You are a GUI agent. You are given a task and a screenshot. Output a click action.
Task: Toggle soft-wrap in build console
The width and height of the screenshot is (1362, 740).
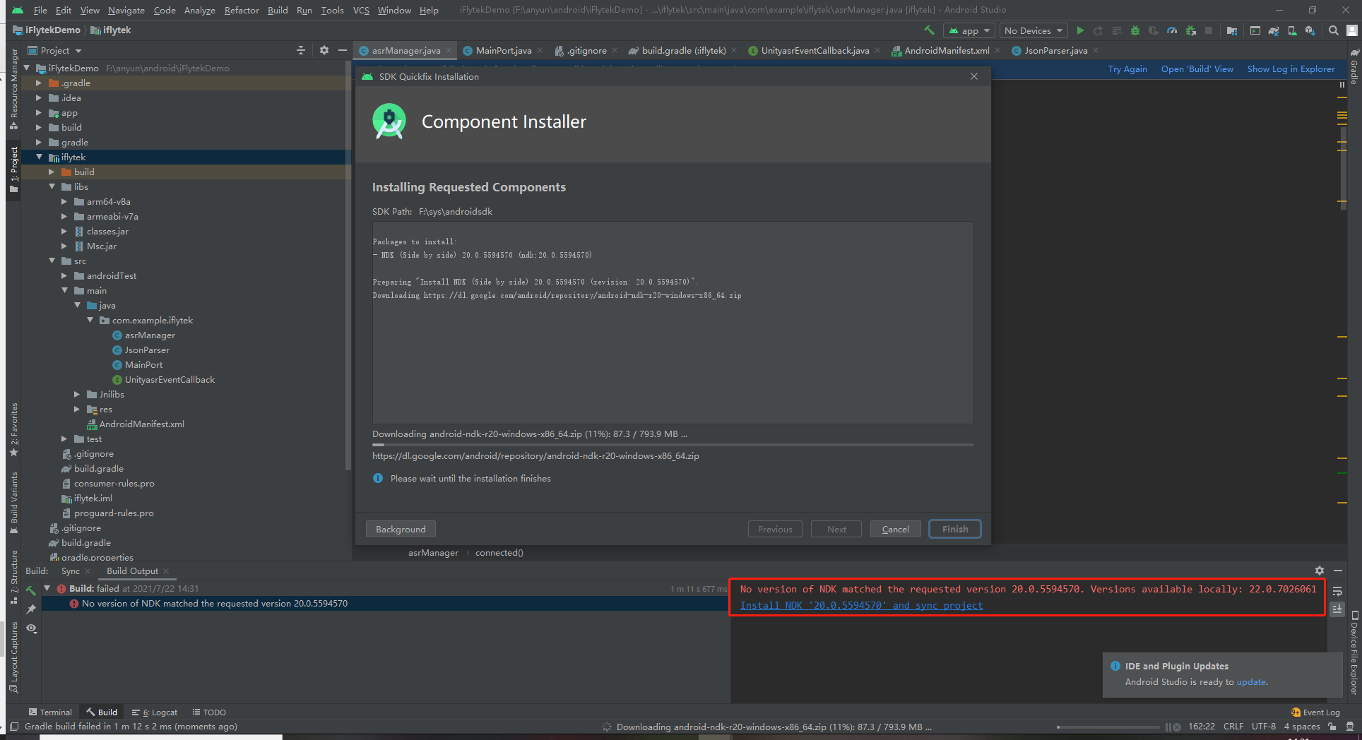point(1337,591)
